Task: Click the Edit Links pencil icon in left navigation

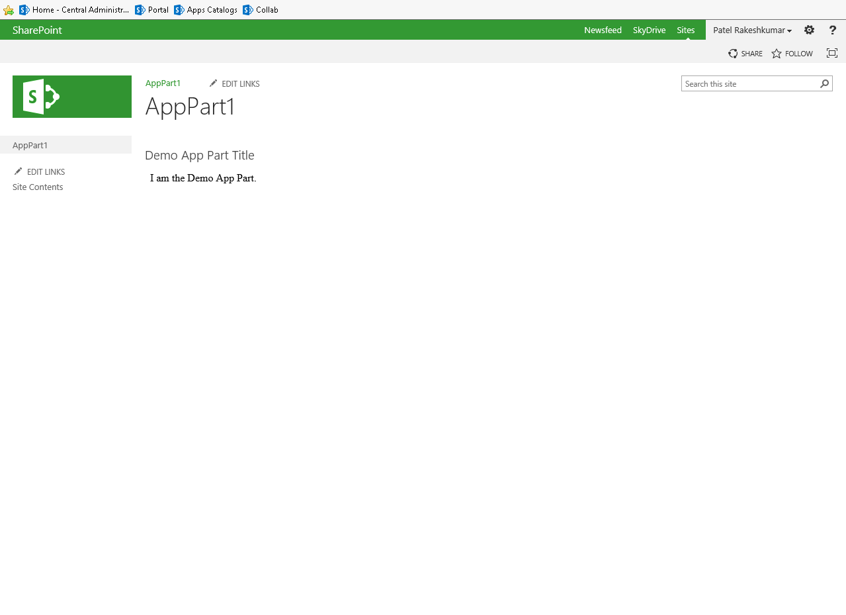Action: [x=19, y=171]
